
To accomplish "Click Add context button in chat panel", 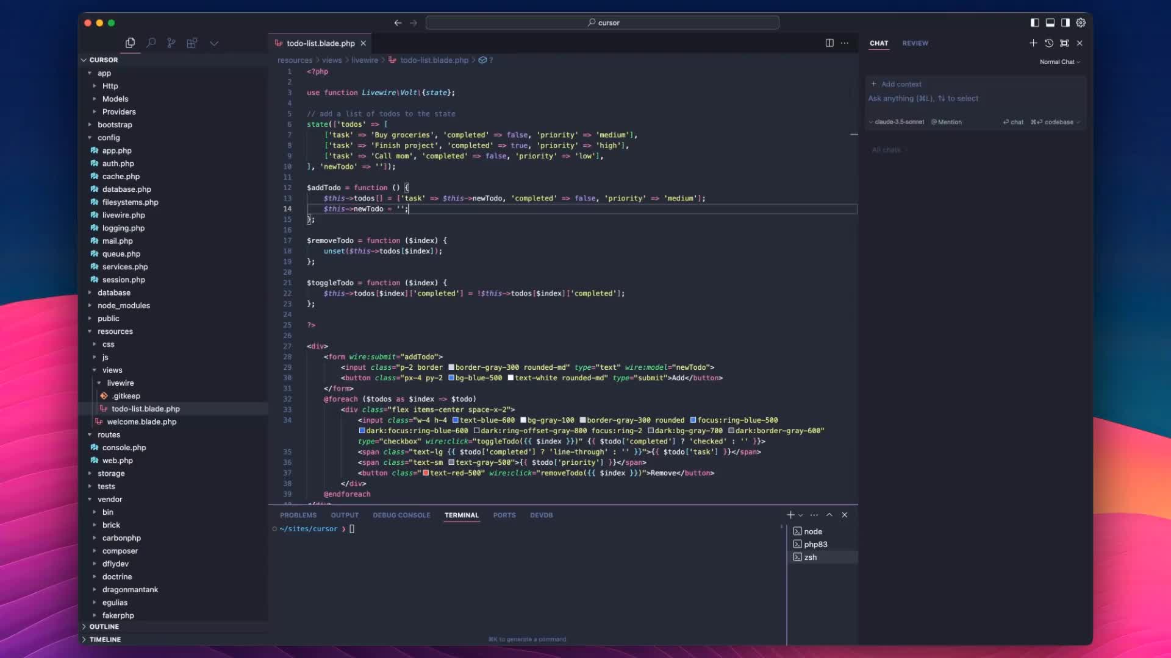I will (x=896, y=83).
